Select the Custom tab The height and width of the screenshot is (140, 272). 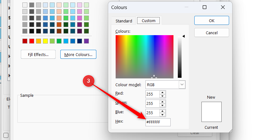[x=149, y=21]
